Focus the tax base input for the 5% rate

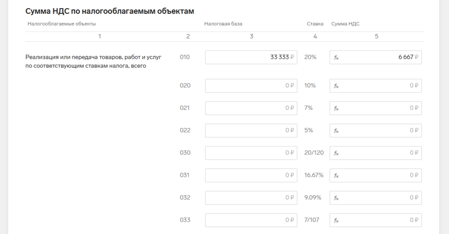point(251,130)
